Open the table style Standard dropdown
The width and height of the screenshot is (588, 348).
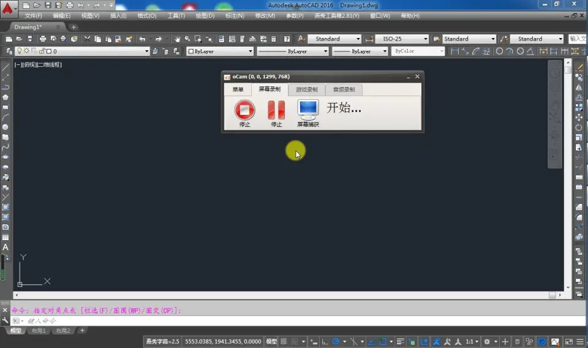point(469,39)
